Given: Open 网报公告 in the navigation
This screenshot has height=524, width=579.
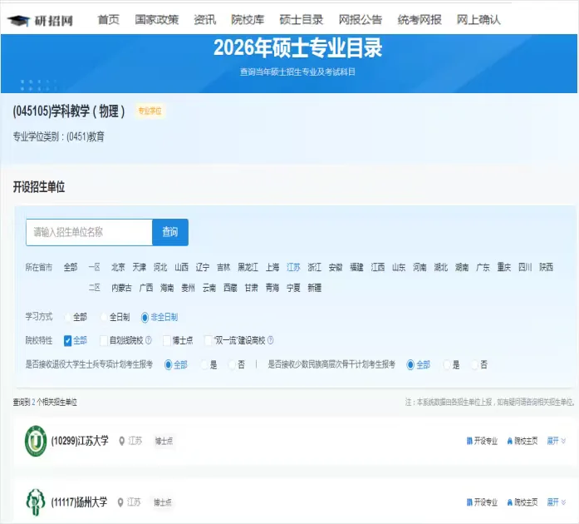Looking at the screenshot, I should point(360,19).
